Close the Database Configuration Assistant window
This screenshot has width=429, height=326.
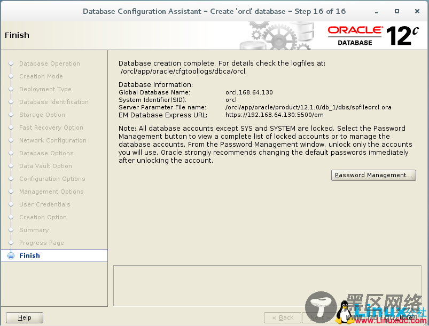(417, 11)
